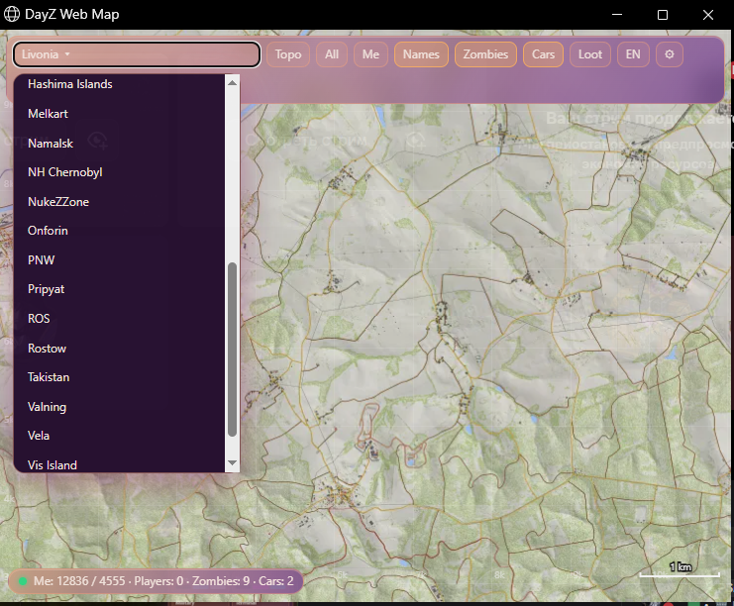Choose Vis Island at the list bottom
The height and width of the screenshot is (606, 734).
(120, 463)
